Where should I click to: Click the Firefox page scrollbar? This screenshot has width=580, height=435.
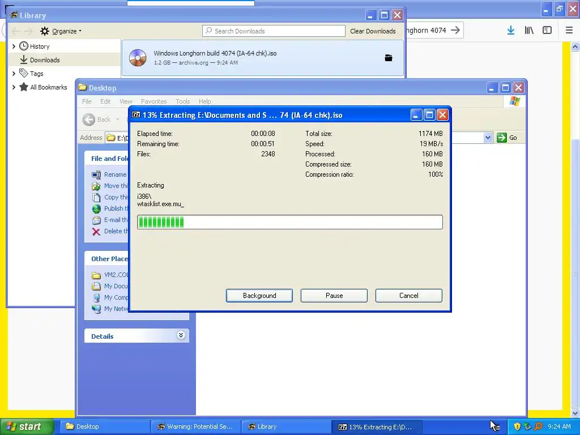pyautogui.click(x=575, y=273)
